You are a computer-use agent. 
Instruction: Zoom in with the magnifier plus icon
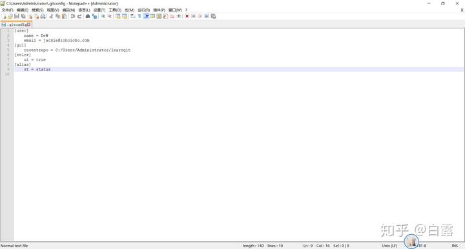(x=103, y=16)
